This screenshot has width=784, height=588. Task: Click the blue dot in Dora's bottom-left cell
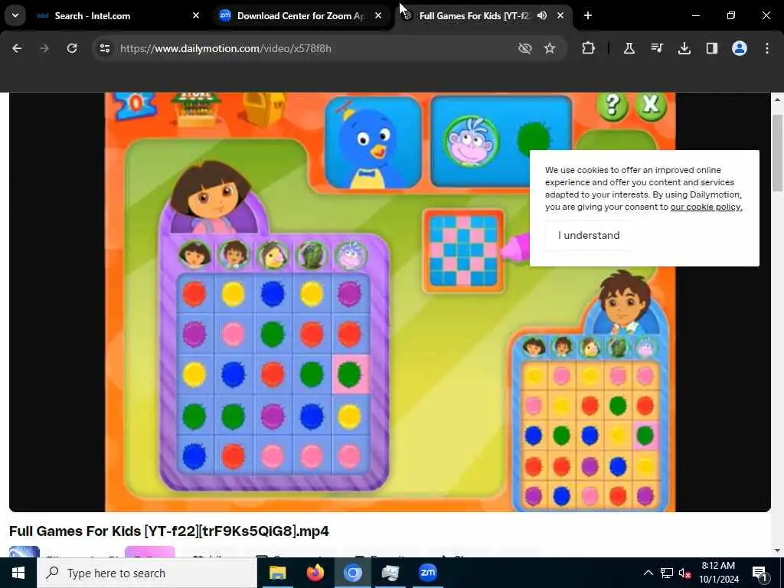(x=194, y=456)
